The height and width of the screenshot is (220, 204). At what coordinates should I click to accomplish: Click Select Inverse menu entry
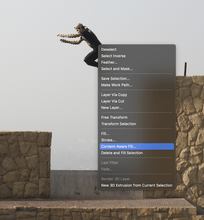[137, 56]
